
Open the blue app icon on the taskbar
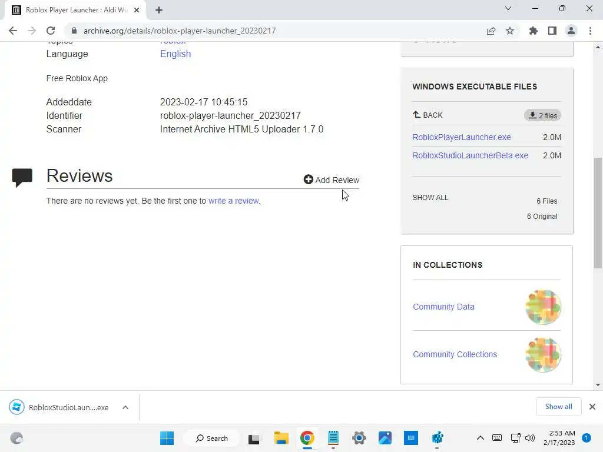pos(410,438)
